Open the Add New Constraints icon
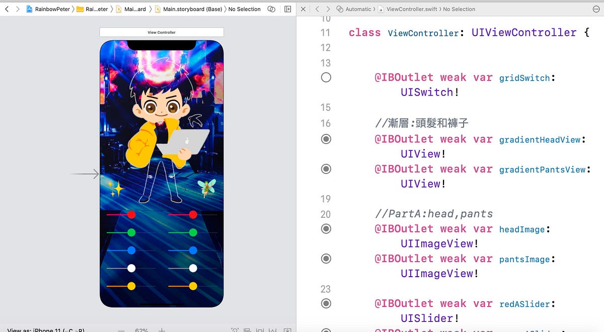This screenshot has width=604, height=332. click(x=272, y=329)
